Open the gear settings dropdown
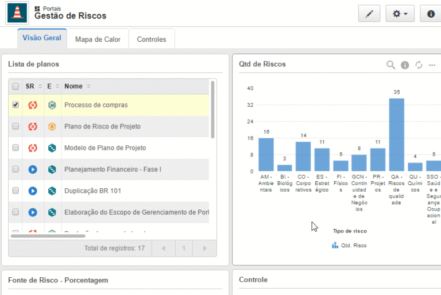Screen dimensions: 441x295 click(x=400, y=14)
